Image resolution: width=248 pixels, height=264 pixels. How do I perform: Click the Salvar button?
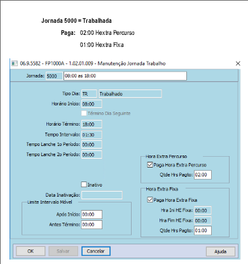(63, 251)
